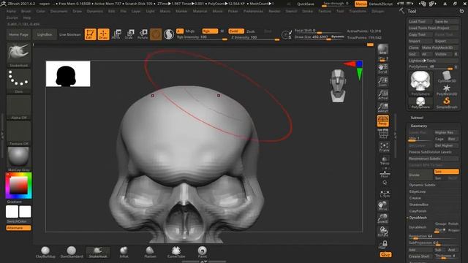This screenshot has height=263, width=468.
Task: Select the ClayBuildup brush
Action: point(45,252)
